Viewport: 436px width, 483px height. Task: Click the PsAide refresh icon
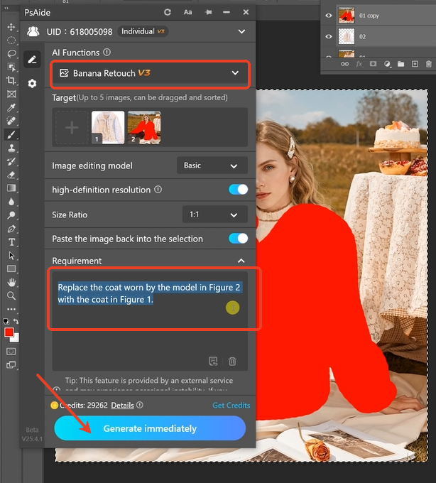pyautogui.click(x=168, y=12)
